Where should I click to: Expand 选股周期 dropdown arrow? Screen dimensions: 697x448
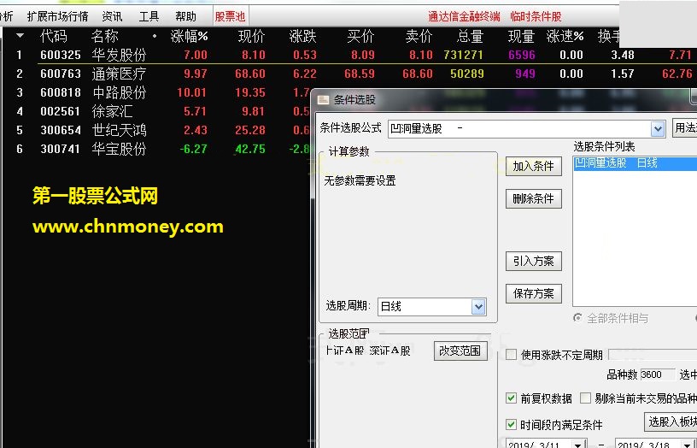tap(478, 307)
